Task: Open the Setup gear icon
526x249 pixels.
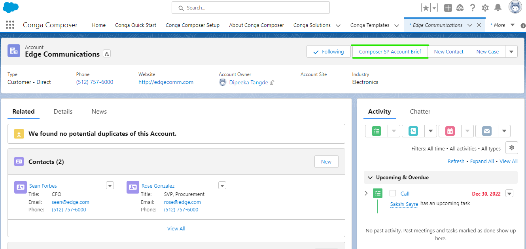Action: pyautogui.click(x=485, y=8)
